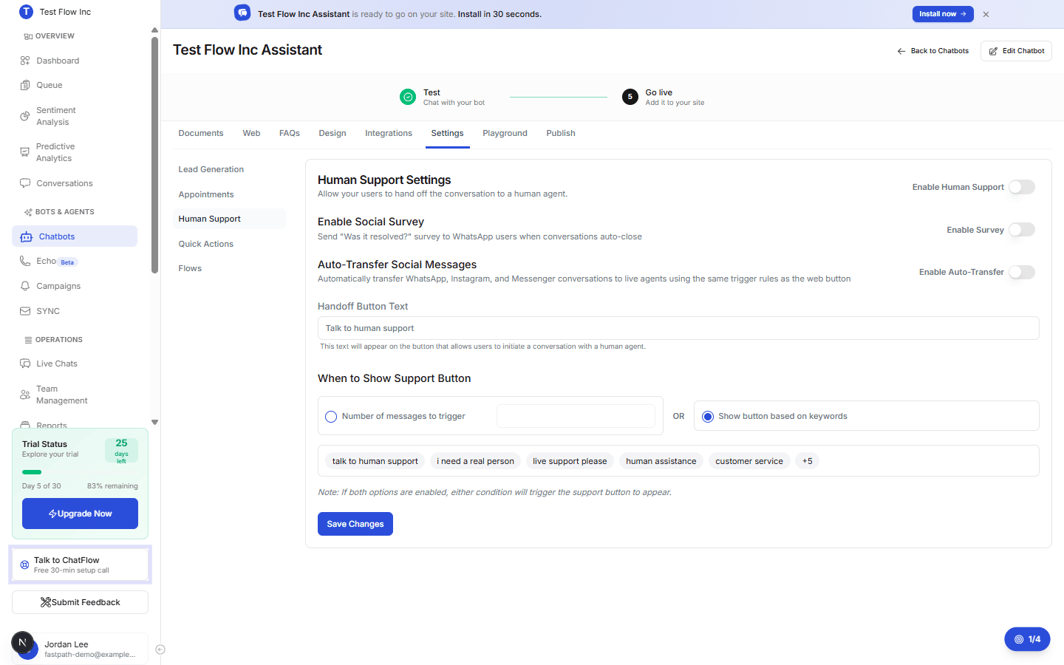The image size is (1064, 665).
Task: Click the pencil icon in Edit Chatbot
Action: pos(993,51)
